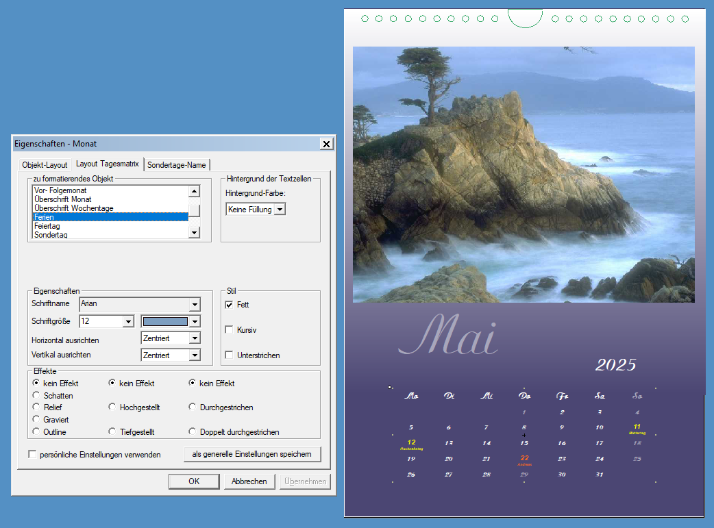This screenshot has width=714, height=528.
Task: Expand the Horizontal ausrichten dropdown
Action: coord(195,339)
